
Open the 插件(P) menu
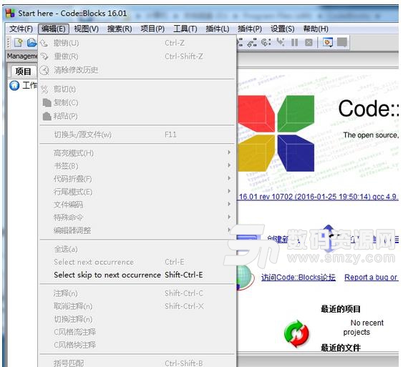pyautogui.click(x=250, y=29)
